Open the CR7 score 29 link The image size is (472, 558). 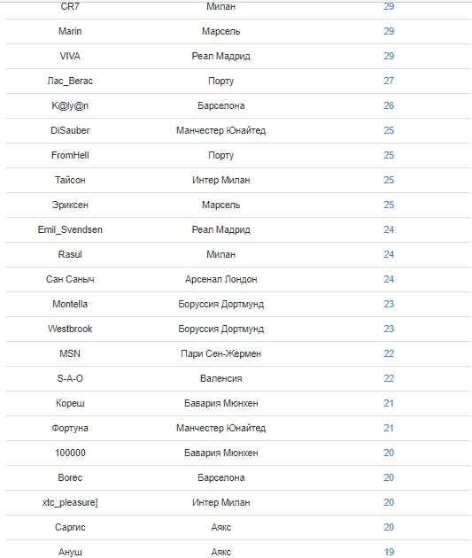pos(389,6)
